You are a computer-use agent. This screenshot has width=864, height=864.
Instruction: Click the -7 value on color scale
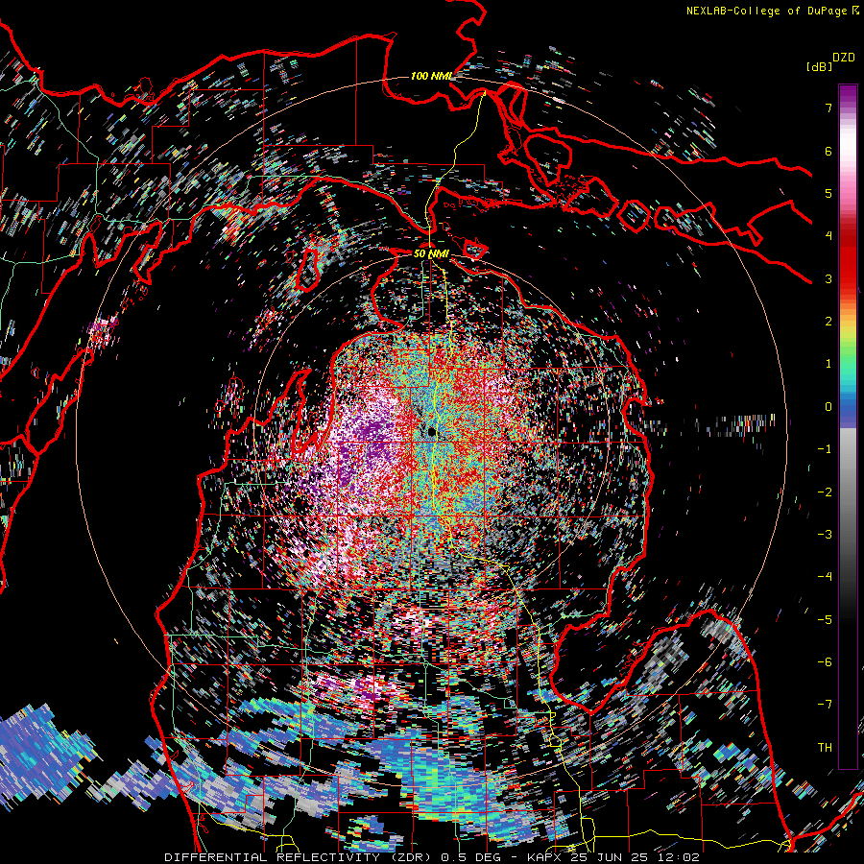click(825, 705)
